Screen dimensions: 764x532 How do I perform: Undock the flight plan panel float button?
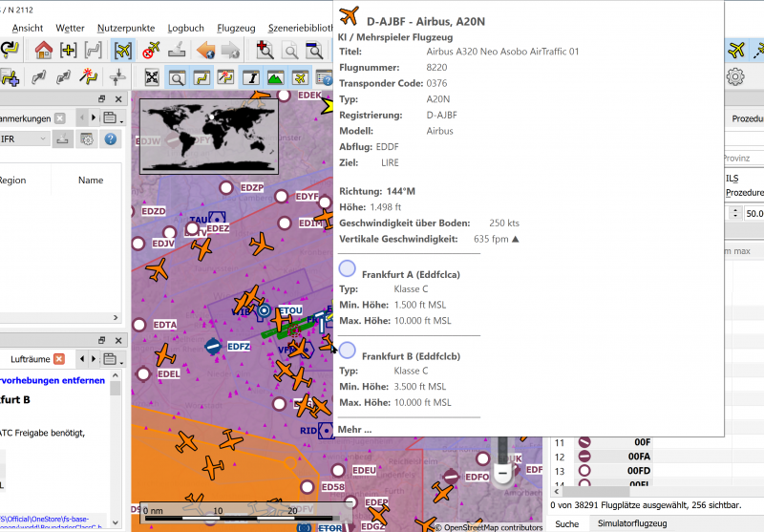click(x=102, y=99)
